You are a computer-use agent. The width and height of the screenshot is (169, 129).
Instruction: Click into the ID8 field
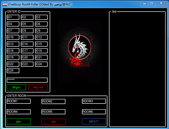coord(27,31)
